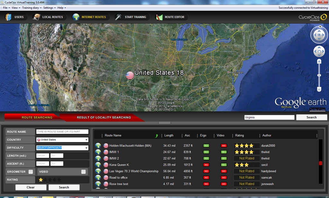Click the red route list scrollbar handle
Image resolution: width=329 pixels, height=198 pixels.
320,163
